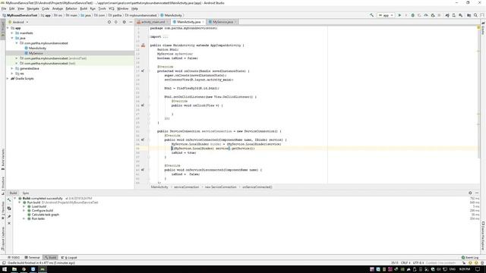The height and width of the screenshot is (273, 486).
Task: Collapse the Build completed successfully node
Action: pos(15,199)
